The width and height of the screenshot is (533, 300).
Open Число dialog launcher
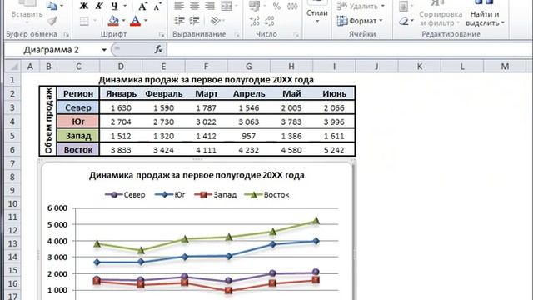point(296,34)
